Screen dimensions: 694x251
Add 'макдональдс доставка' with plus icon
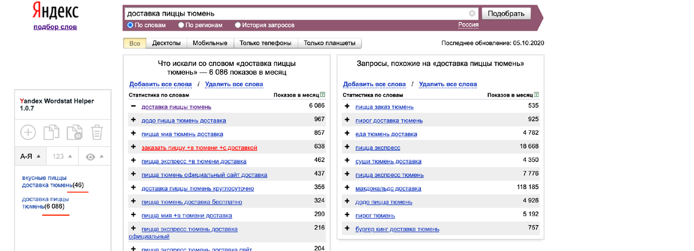(x=348, y=188)
